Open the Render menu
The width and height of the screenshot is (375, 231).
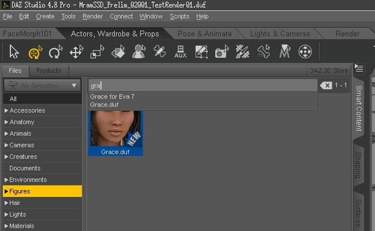pyautogui.click(x=92, y=16)
